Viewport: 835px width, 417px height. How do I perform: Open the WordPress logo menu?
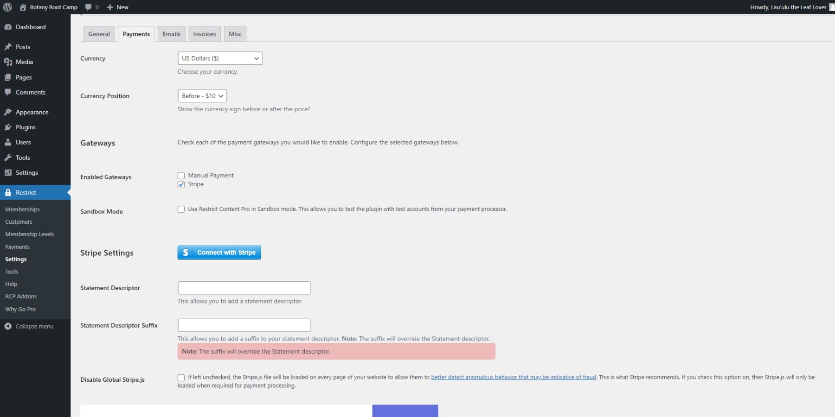(x=7, y=7)
